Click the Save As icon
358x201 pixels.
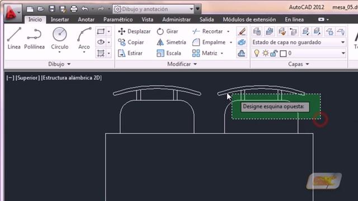(63, 9)
